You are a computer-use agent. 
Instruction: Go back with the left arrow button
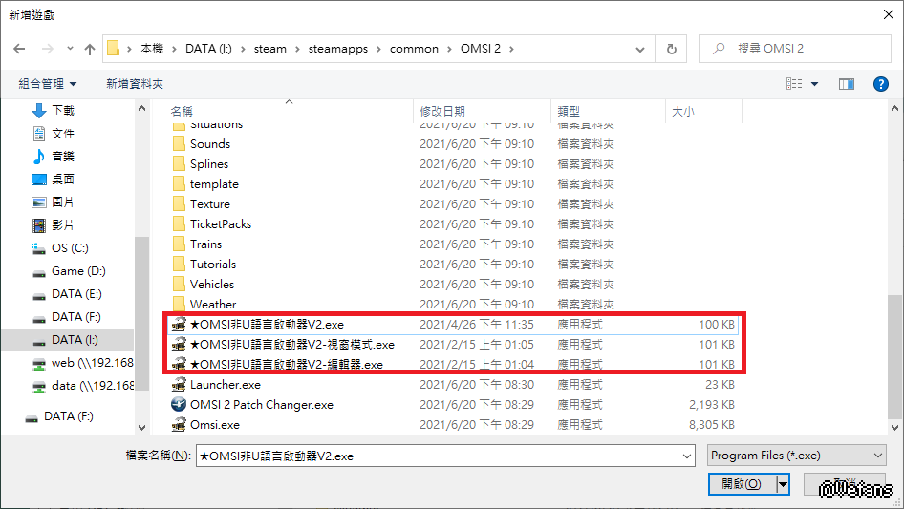(20, 49)
